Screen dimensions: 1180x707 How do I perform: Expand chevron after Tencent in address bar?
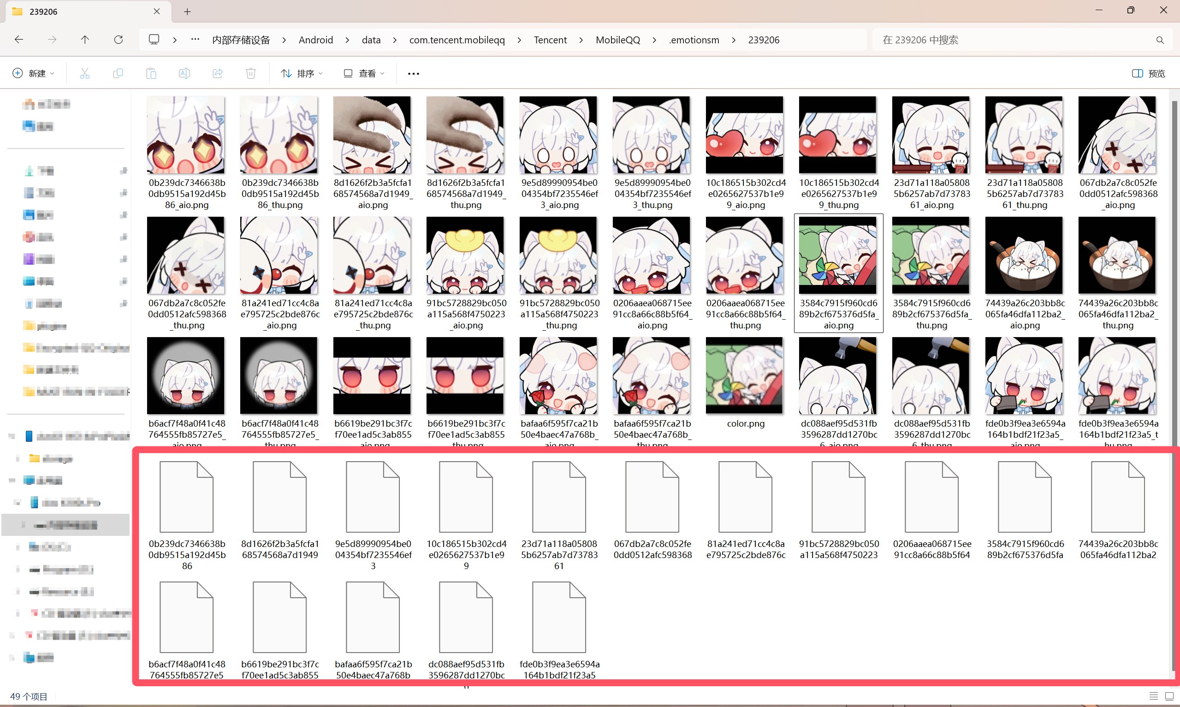(x=581, y=40)
